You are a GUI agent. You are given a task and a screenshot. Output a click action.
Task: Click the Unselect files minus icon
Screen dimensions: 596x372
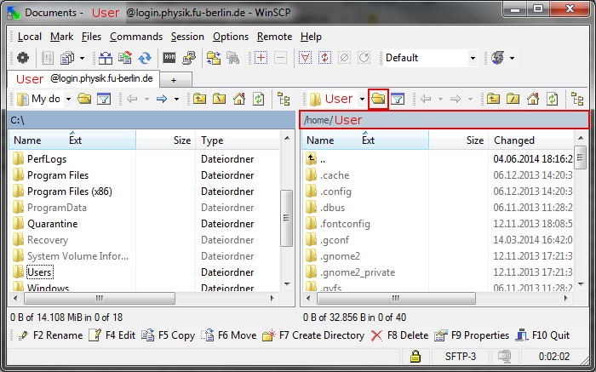pos(280,58)
